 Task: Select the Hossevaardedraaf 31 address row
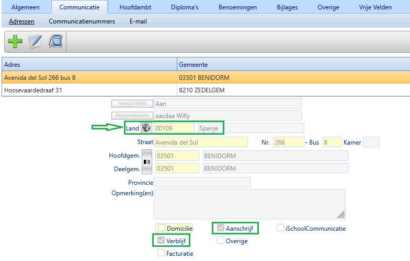coord(89,91)
